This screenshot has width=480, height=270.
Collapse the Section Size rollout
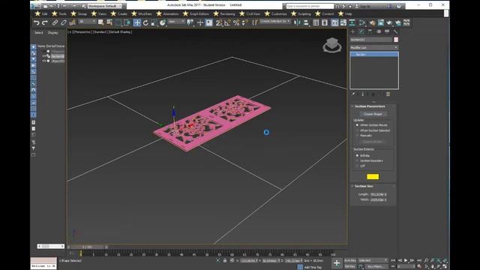[364, 186]
